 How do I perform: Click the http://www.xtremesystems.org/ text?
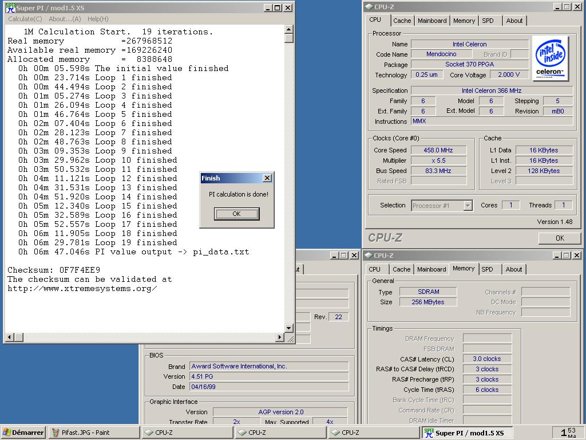[82, 289]
